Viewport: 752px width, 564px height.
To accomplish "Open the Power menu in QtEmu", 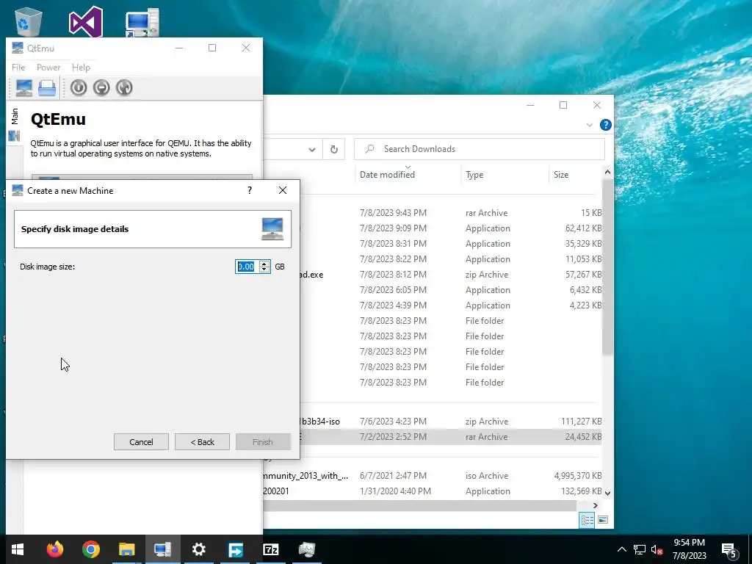I will [x=48, y=68].
